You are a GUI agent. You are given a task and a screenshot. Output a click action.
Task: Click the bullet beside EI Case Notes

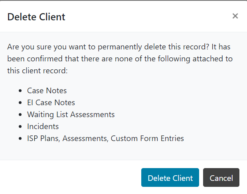pyautogui.click(x=20, y=103)
